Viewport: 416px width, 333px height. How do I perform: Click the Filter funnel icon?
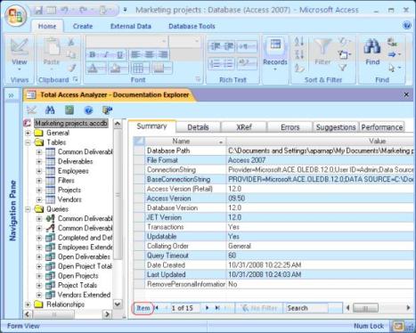322,46
